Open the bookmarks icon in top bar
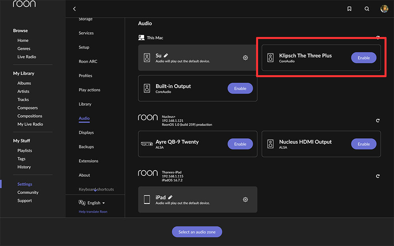The height and width of the screenshot is (246, 394). pyautogui.click(x=349, y=9)
